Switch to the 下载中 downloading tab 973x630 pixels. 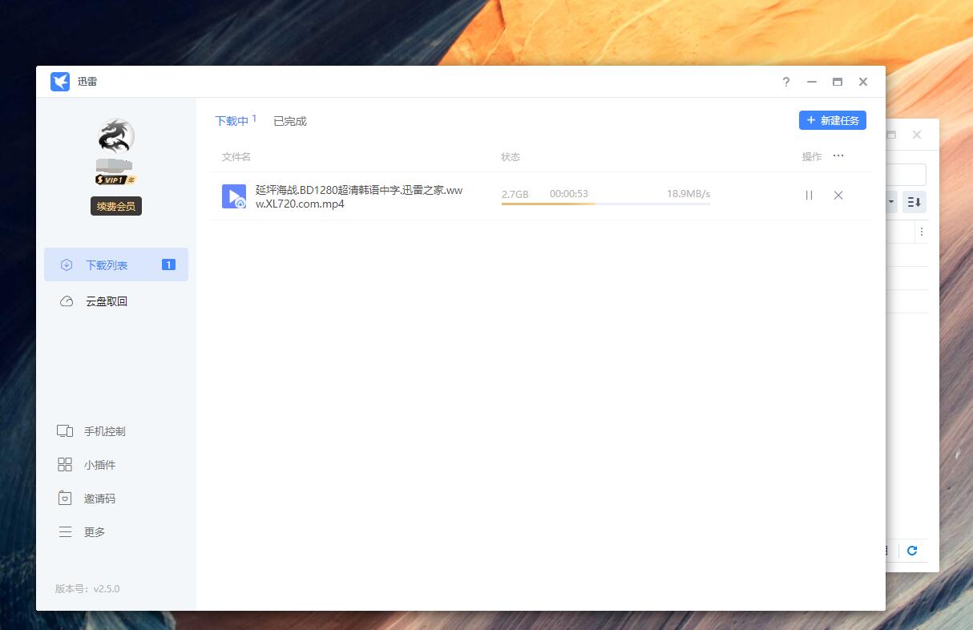(x=230, y=120)
